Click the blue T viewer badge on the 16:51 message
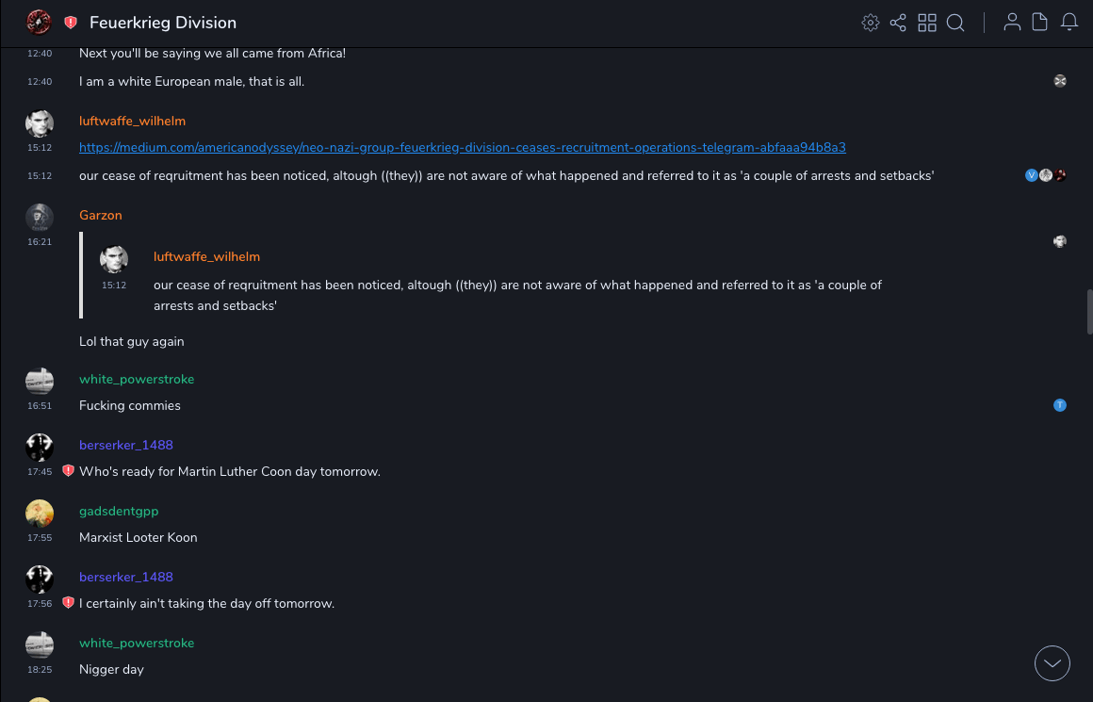This screenshot has width=1093, height=702. (1060, 406)
